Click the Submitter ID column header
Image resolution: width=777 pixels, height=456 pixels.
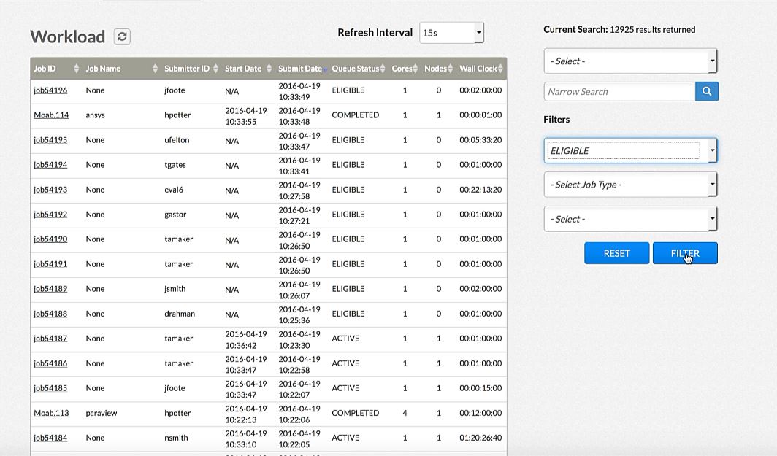tap(187, 69)
